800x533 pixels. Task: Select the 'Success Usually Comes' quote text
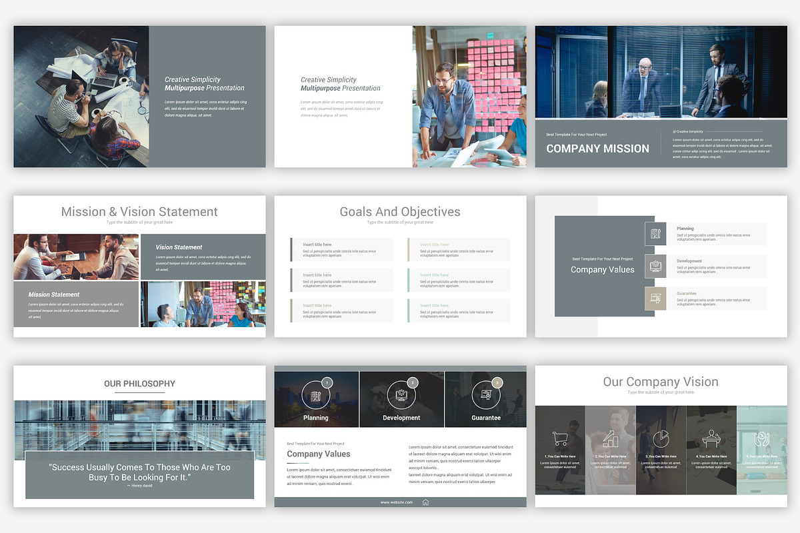[139, 472]
